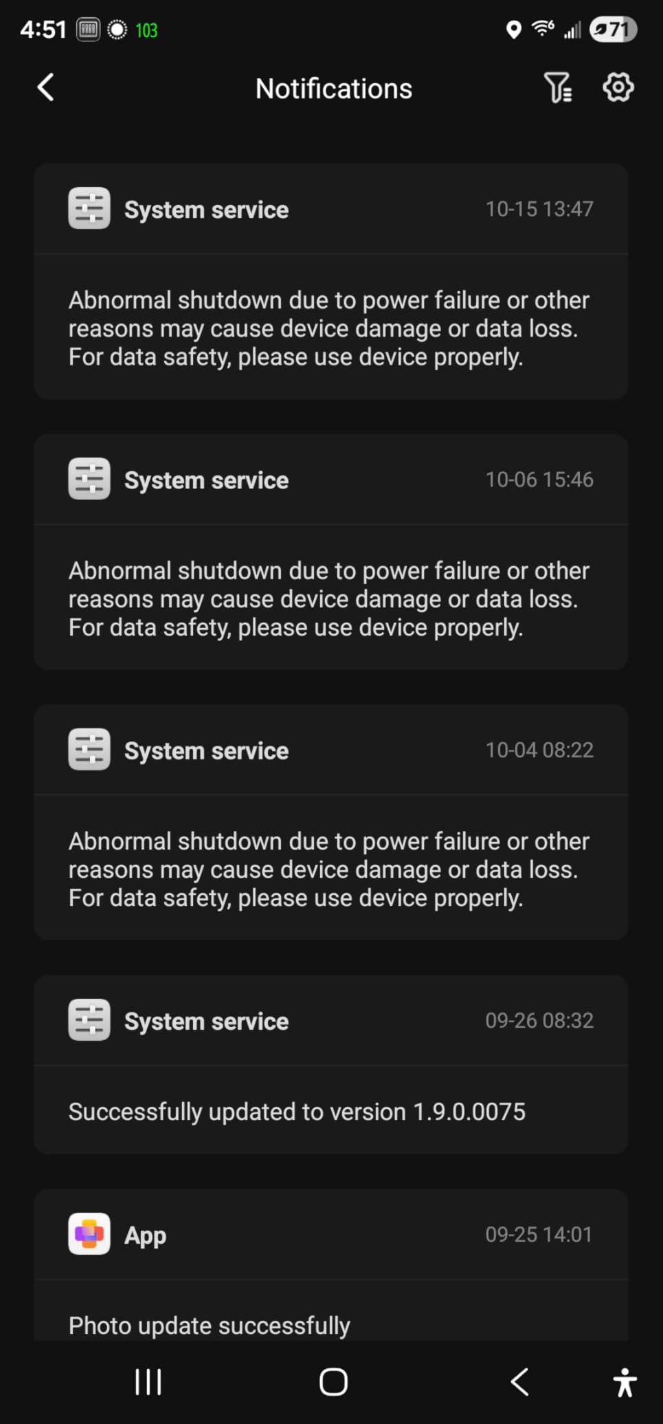Screen dimensions: 663x1424
Task: Tap System service icon dated 10-06
Action: point(89,479)
